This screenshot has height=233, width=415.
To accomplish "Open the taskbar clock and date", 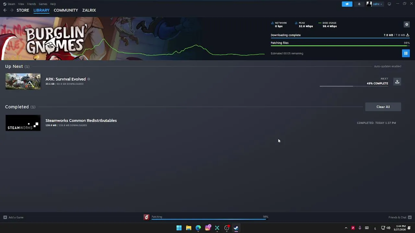I will [x=400, y=228].
